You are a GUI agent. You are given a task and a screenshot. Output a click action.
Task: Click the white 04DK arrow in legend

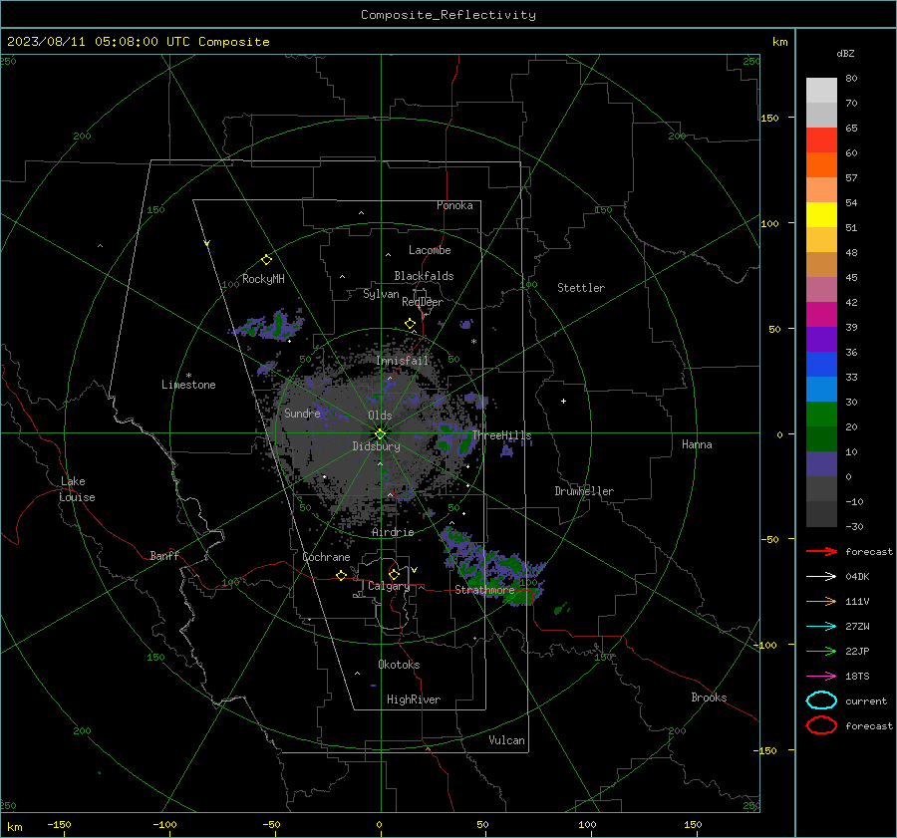(821, 576)
